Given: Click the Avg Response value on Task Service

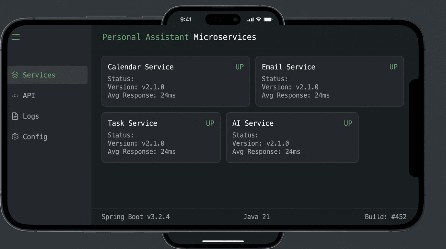Looking at the screenshot, I should (x=141, y=151).
